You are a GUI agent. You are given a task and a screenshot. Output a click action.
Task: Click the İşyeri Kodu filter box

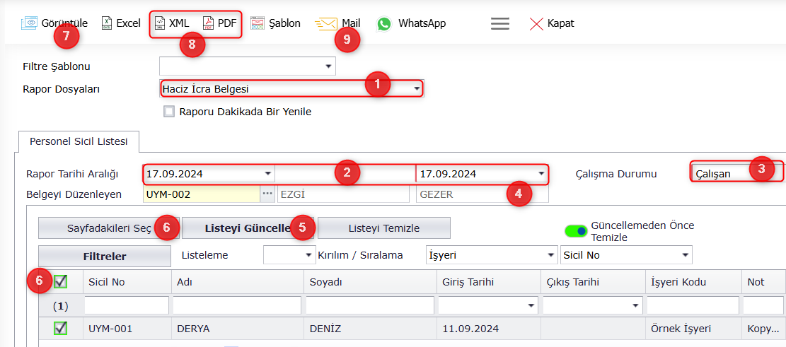(x=693, y=305)
